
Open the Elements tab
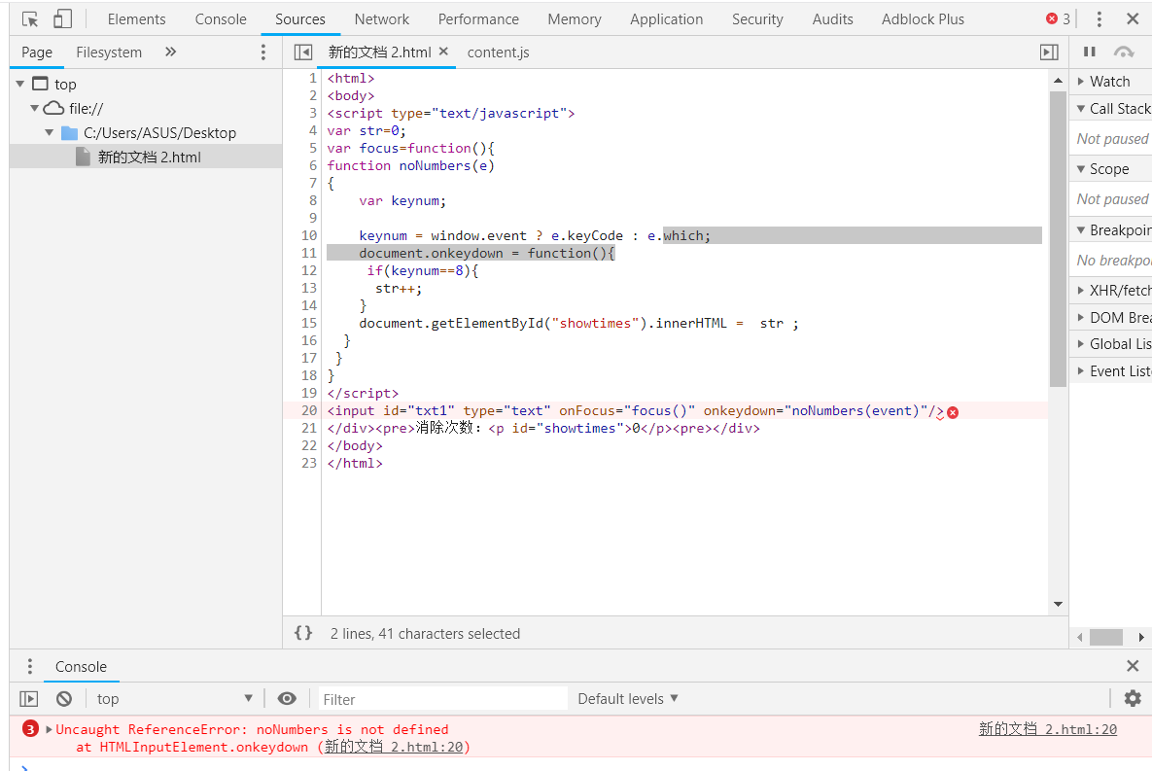[x=137, y=19]
